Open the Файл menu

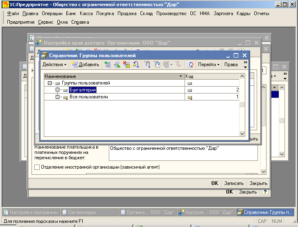[x=13, y=13]
